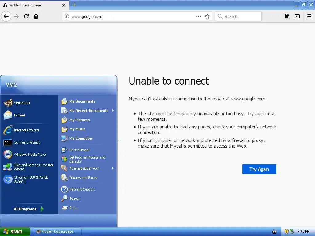The image size is (315, 236).
Task: Reload the current page
Action: click(26, 16)
